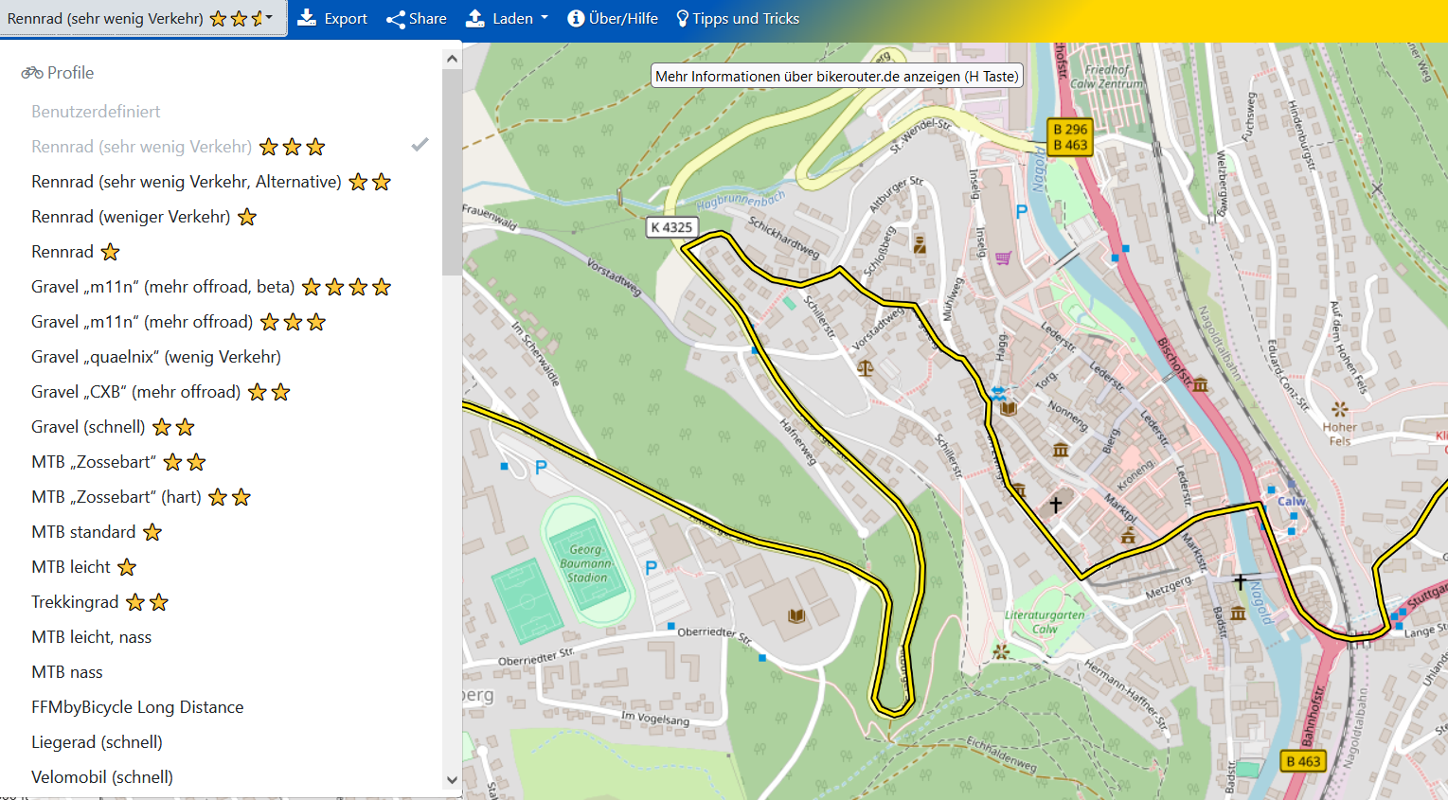Click the info circle icon
Viewport: 1448px width, 800px height.
point(576,18)
